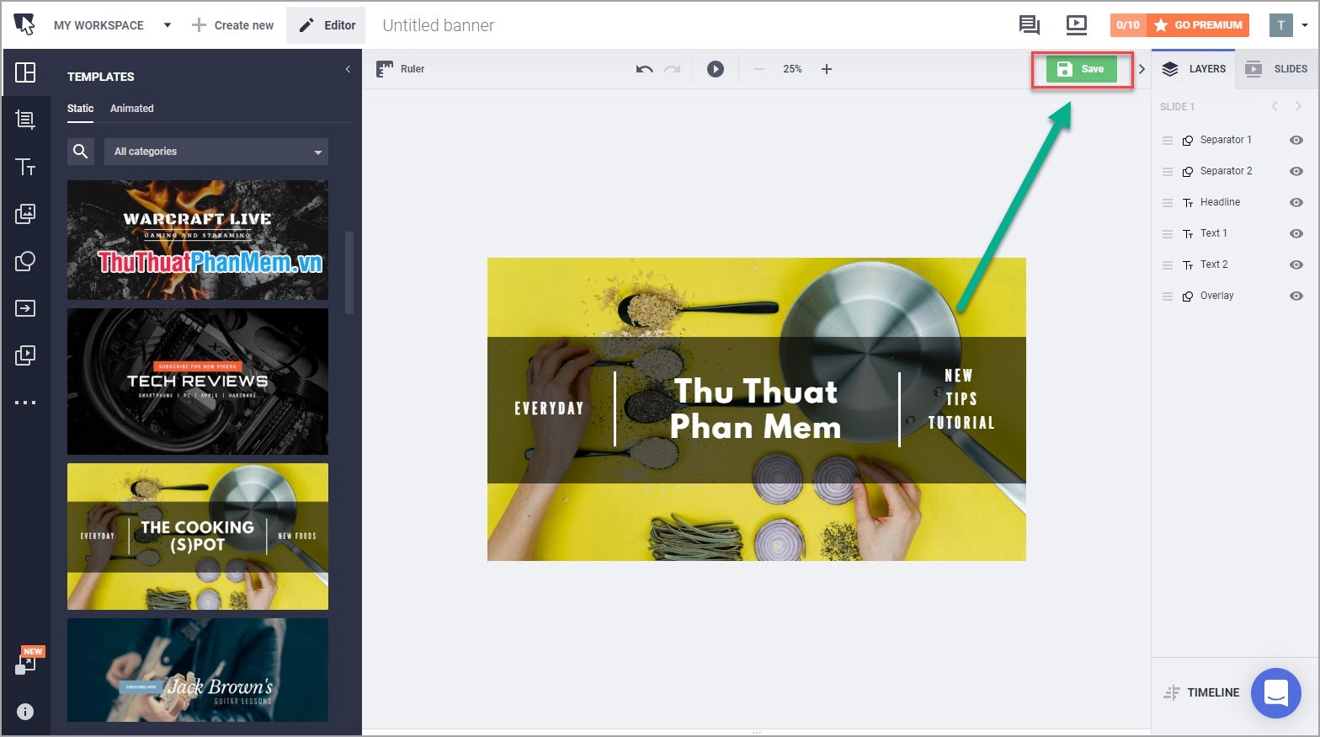Image resolution: width=1320 pixels, height=737 pixels.
Task: Hide the Separator 1 layer
Action: click(x=1296, y=140)
